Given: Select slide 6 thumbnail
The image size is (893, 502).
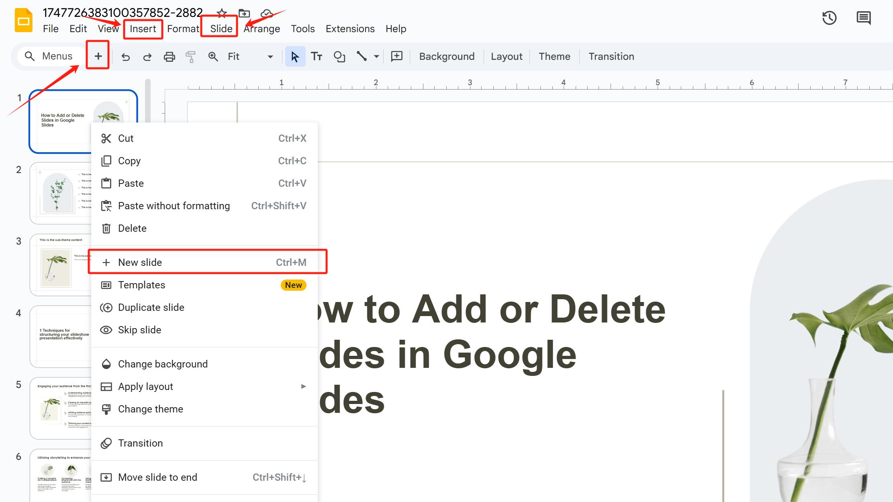Looking at the screenshot, I should pos(60,475).
